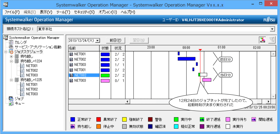Open the 表示(V) menu
This screenshot has height=134, width=280.
click(46, 12)
